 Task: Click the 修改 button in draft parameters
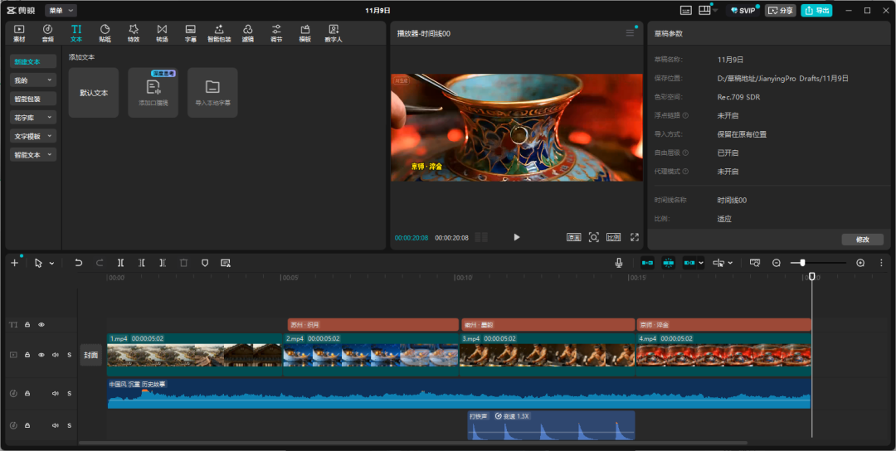tap(862, 240)
